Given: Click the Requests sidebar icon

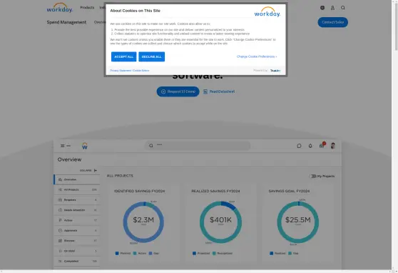Looking at the screenshot, I should (x=60, y=200).
